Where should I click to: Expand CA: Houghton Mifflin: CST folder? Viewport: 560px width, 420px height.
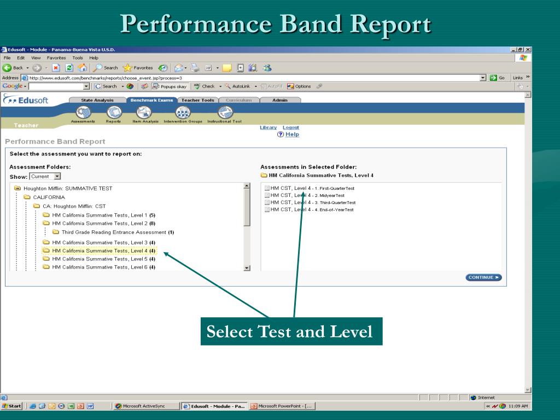coord(37,206)
